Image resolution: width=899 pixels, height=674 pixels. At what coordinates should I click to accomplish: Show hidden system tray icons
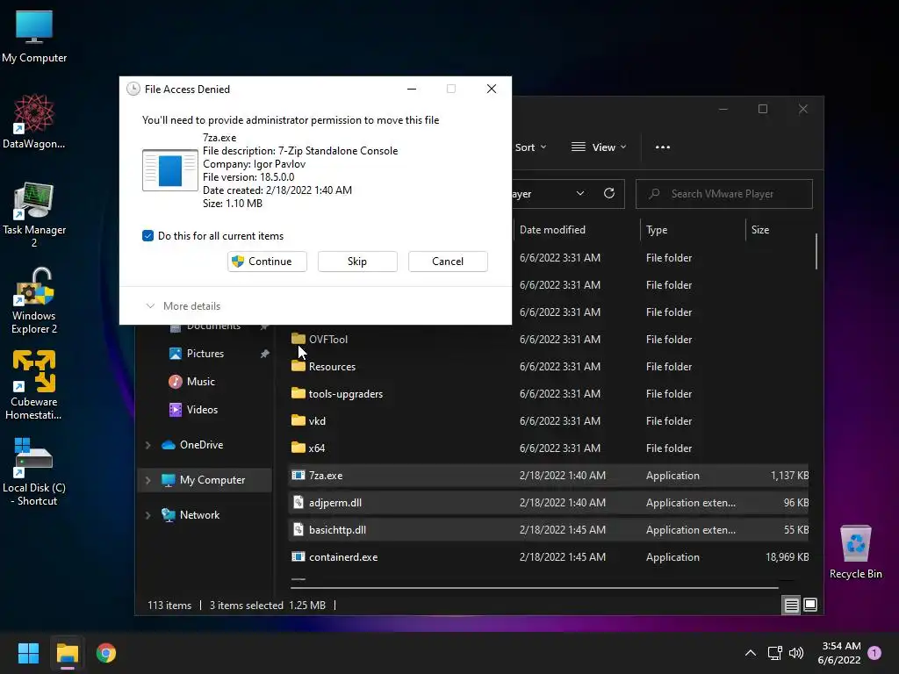(750, 653)
